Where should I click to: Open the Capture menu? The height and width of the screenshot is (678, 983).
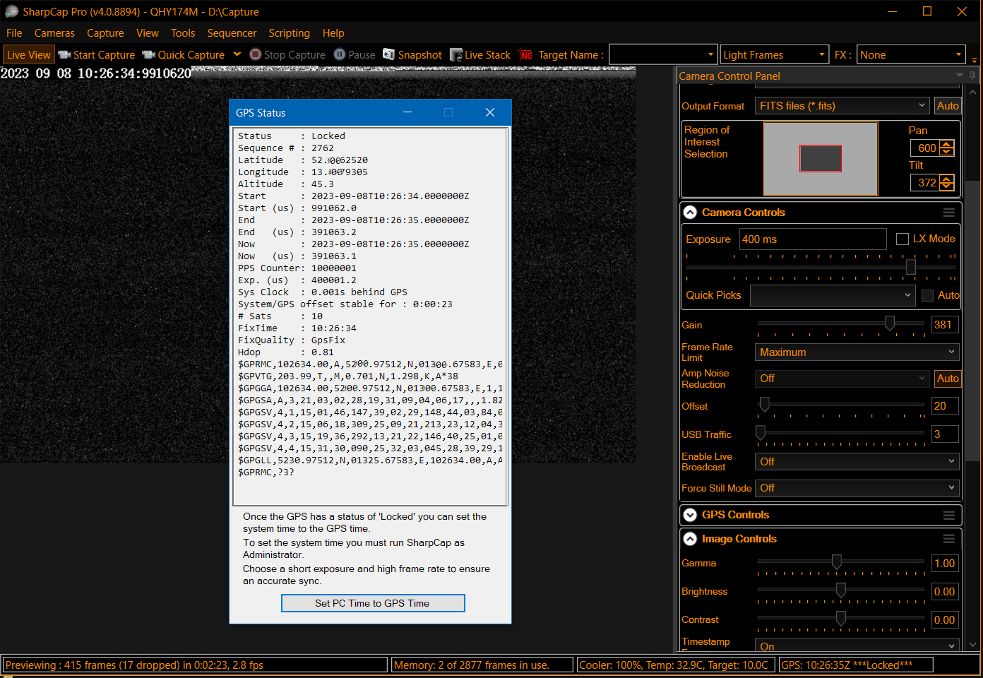[x=105, y=33]
